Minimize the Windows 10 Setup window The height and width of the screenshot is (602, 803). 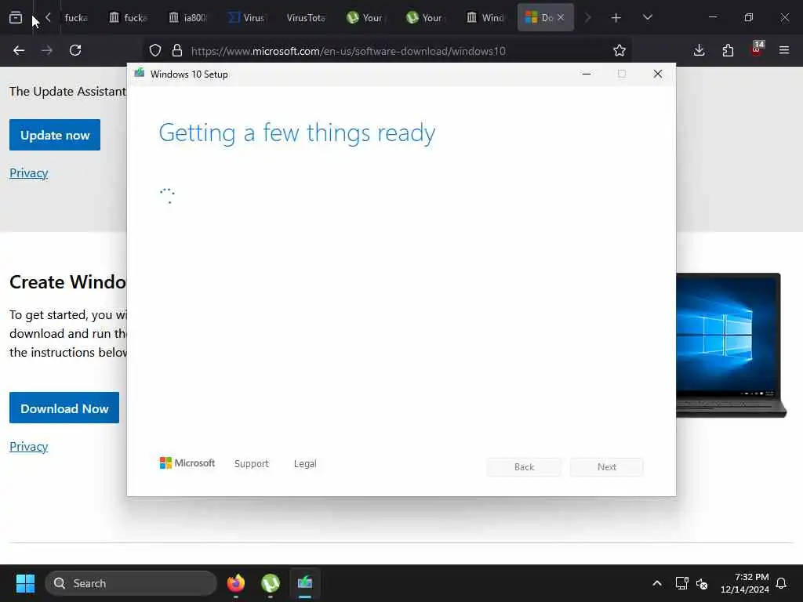(x=587, y=74)
